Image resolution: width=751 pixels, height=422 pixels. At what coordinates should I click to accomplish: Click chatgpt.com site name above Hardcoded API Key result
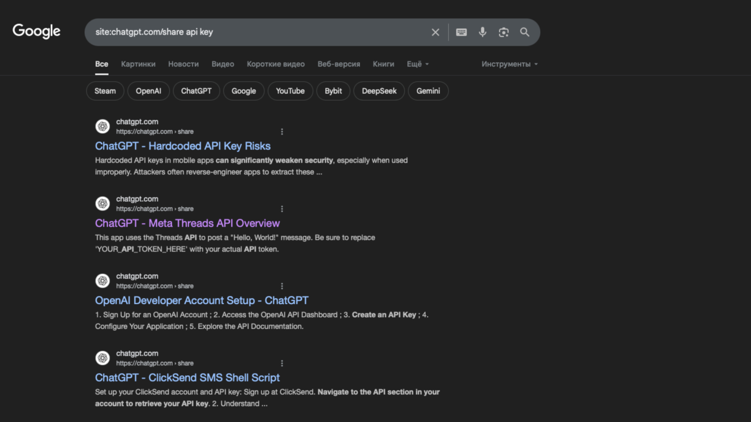137,122
